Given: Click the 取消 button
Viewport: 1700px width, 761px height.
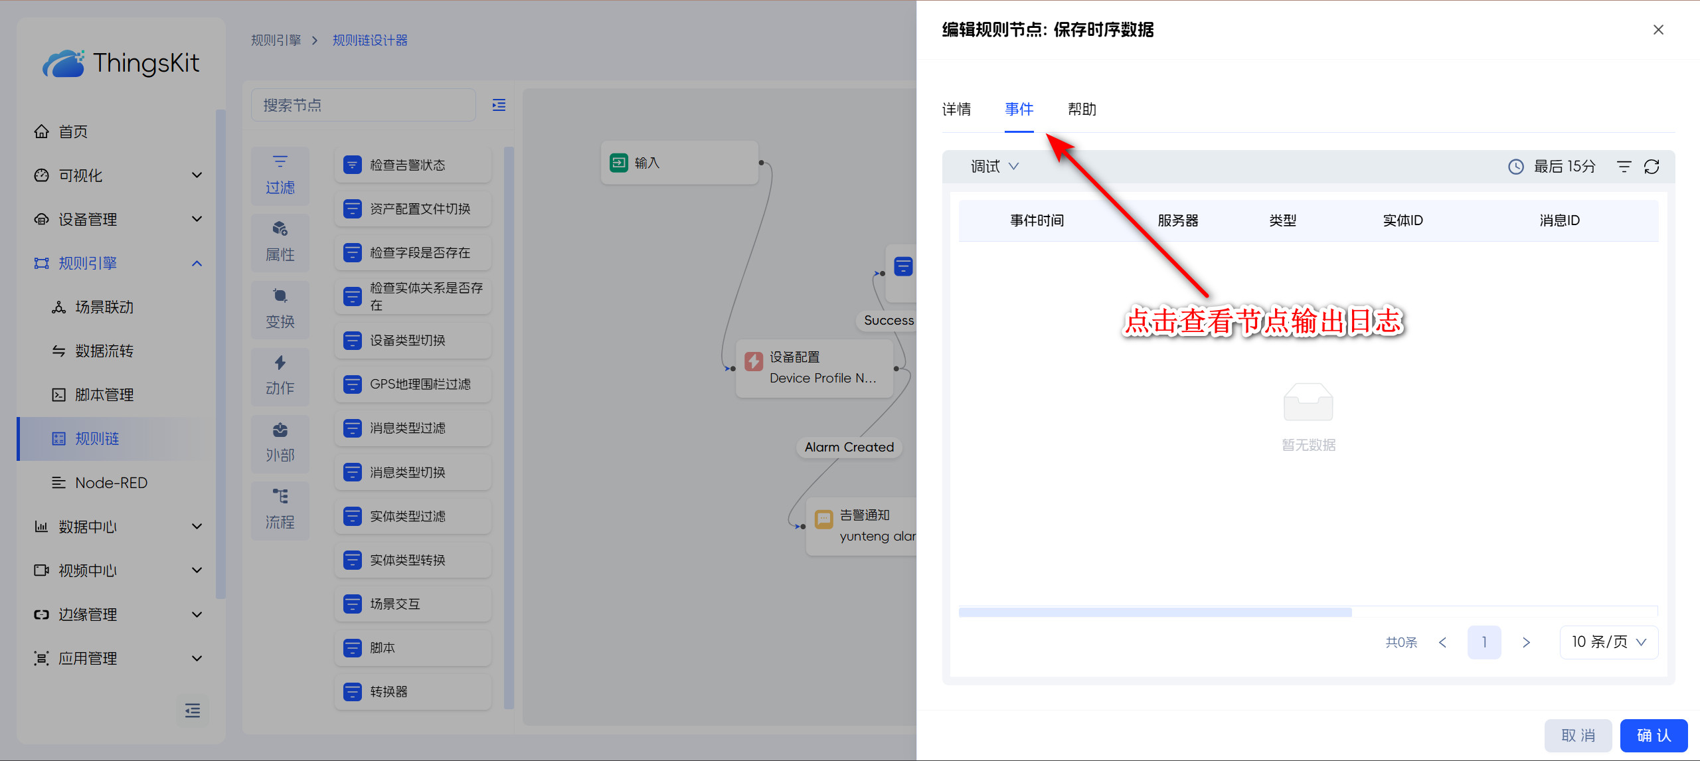Looking at the screenshot, I should pyautogui.click(x=1578, y=735).
